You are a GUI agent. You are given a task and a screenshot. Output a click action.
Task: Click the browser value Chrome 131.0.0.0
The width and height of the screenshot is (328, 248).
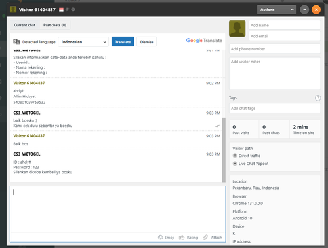(247, 203)
